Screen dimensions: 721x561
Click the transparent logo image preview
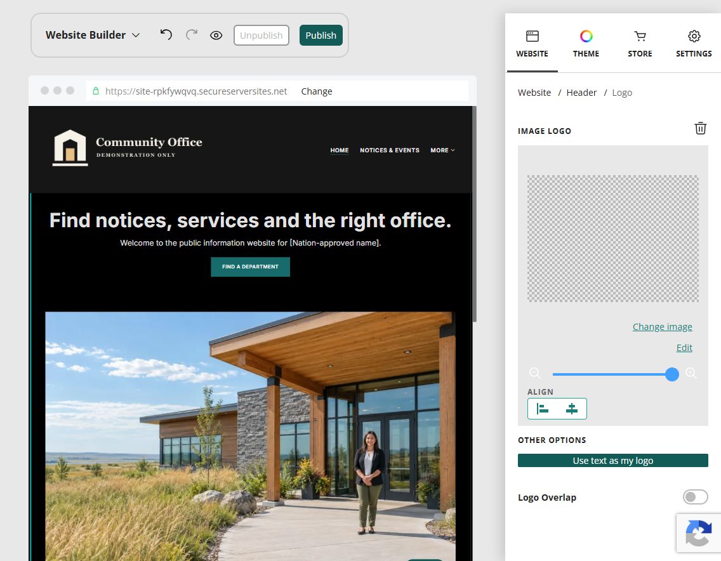(x=612, y=238)
